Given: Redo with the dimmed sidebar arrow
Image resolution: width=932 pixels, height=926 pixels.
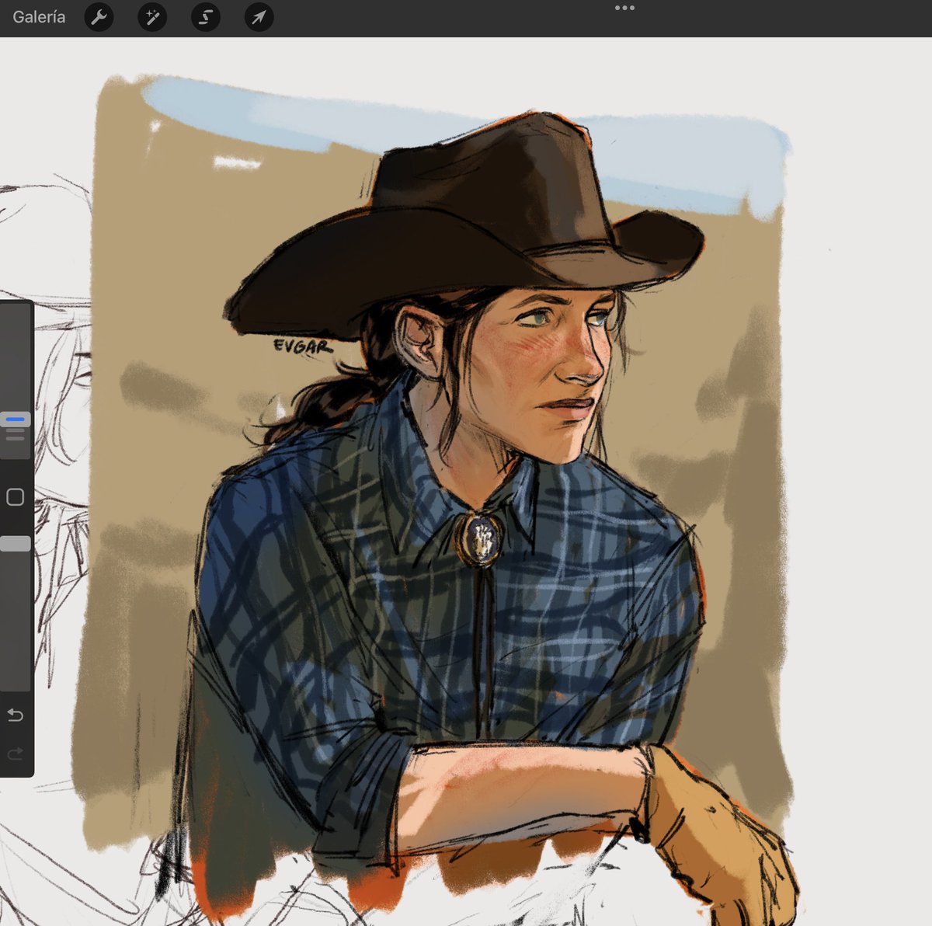Looking at the screenshot, I should pos(15,754).
